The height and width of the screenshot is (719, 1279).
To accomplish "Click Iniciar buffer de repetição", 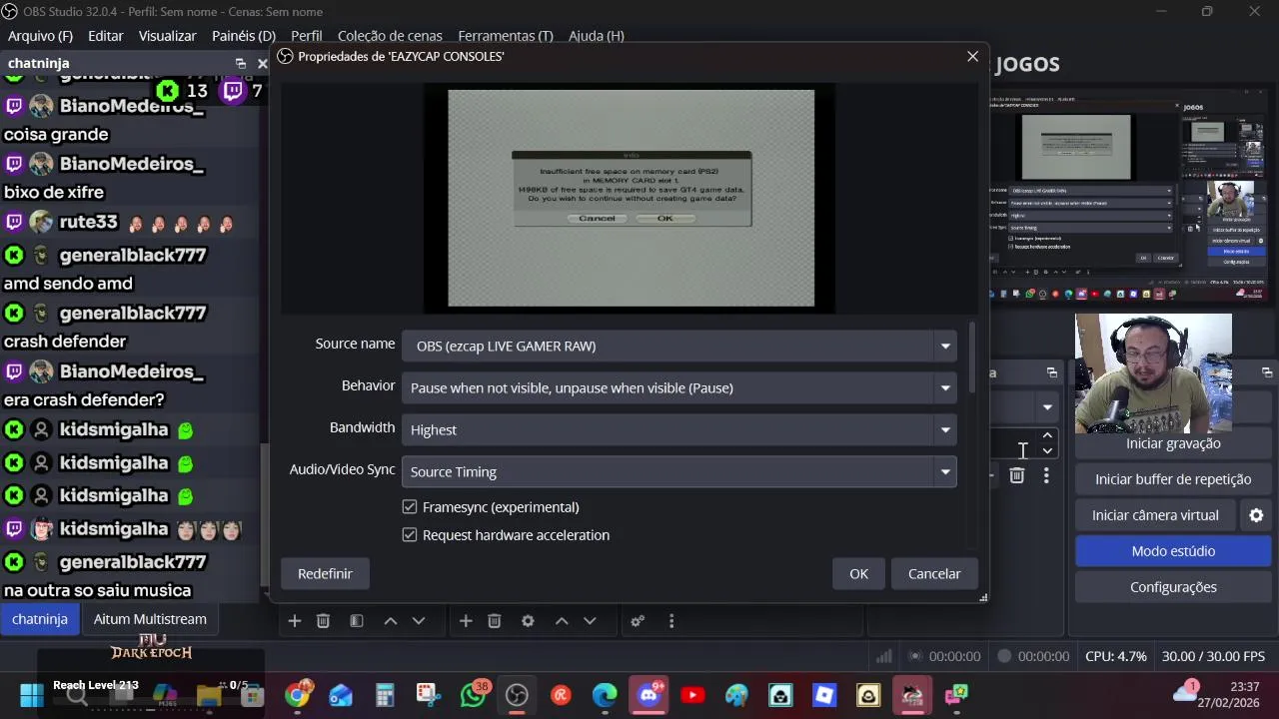I will pyautogui.click(x=1173, y=479).
